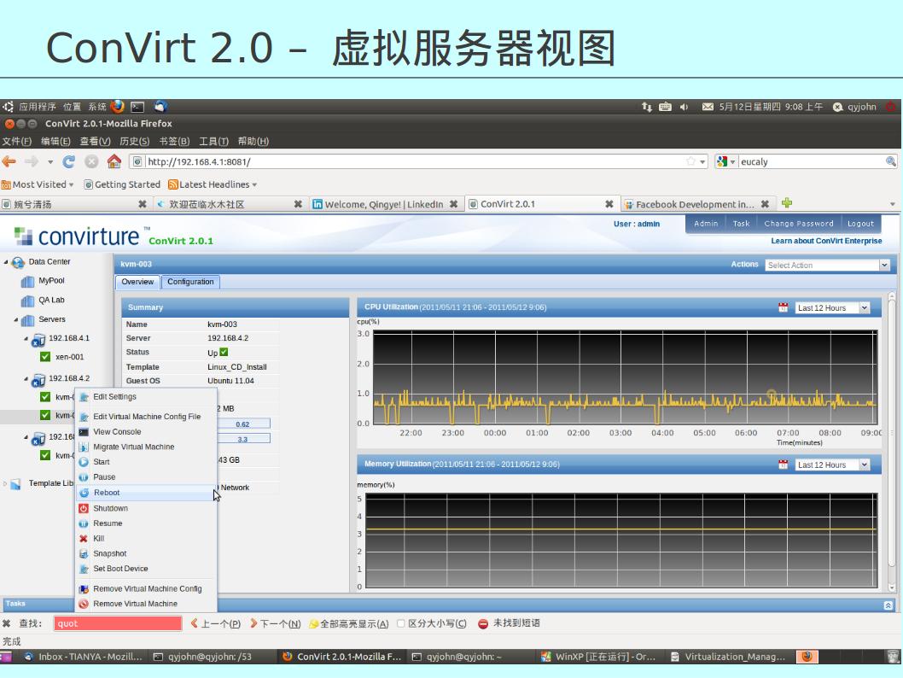Click the Data Center globe icon
903x678 pixels.
tap(19, 262)
